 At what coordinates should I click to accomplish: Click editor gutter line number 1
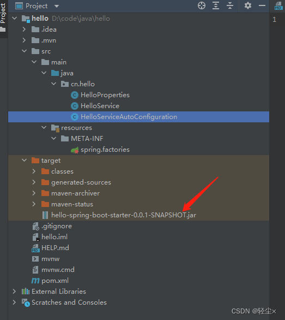point(275,20)
